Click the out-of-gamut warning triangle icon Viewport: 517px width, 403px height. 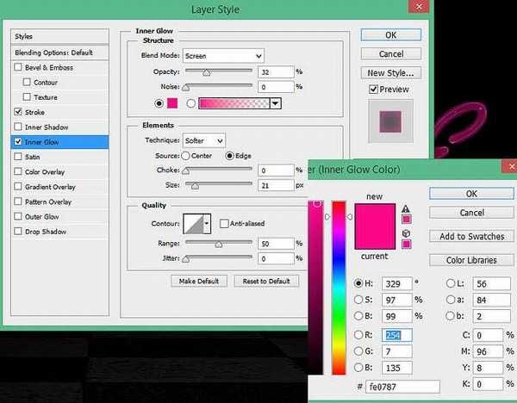pyautogui.click(x=407, y=208)
